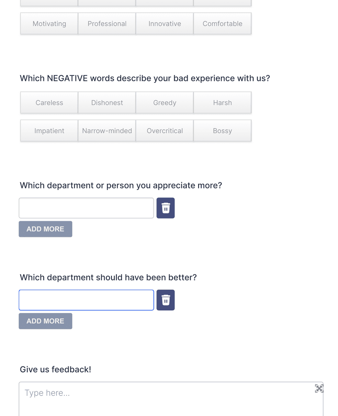Choose Professional as a positive word
The height and width of the screenshot is (416, 338).
[107, 23]
